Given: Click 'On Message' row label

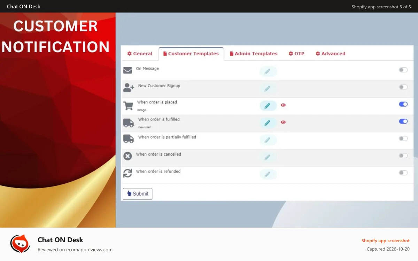Looking at the screenshot, I should 147,69.
